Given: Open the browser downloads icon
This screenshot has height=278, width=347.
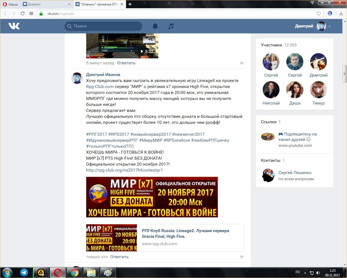Looking at the screenshot, I should pos(341,14).
